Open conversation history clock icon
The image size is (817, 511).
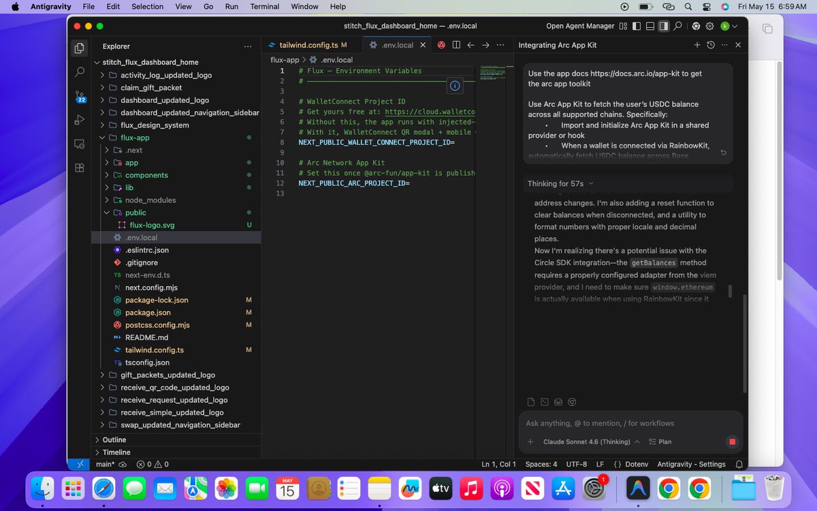710,45
